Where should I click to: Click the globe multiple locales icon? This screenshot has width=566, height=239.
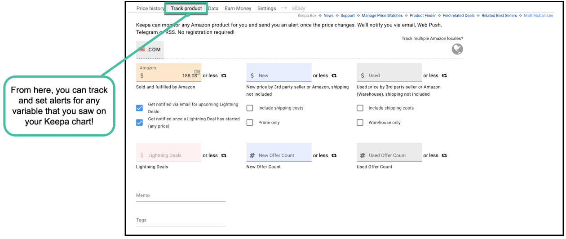coord(457,49)
